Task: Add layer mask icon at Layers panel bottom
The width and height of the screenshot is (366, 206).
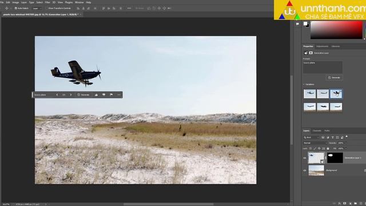Action: 344,204
